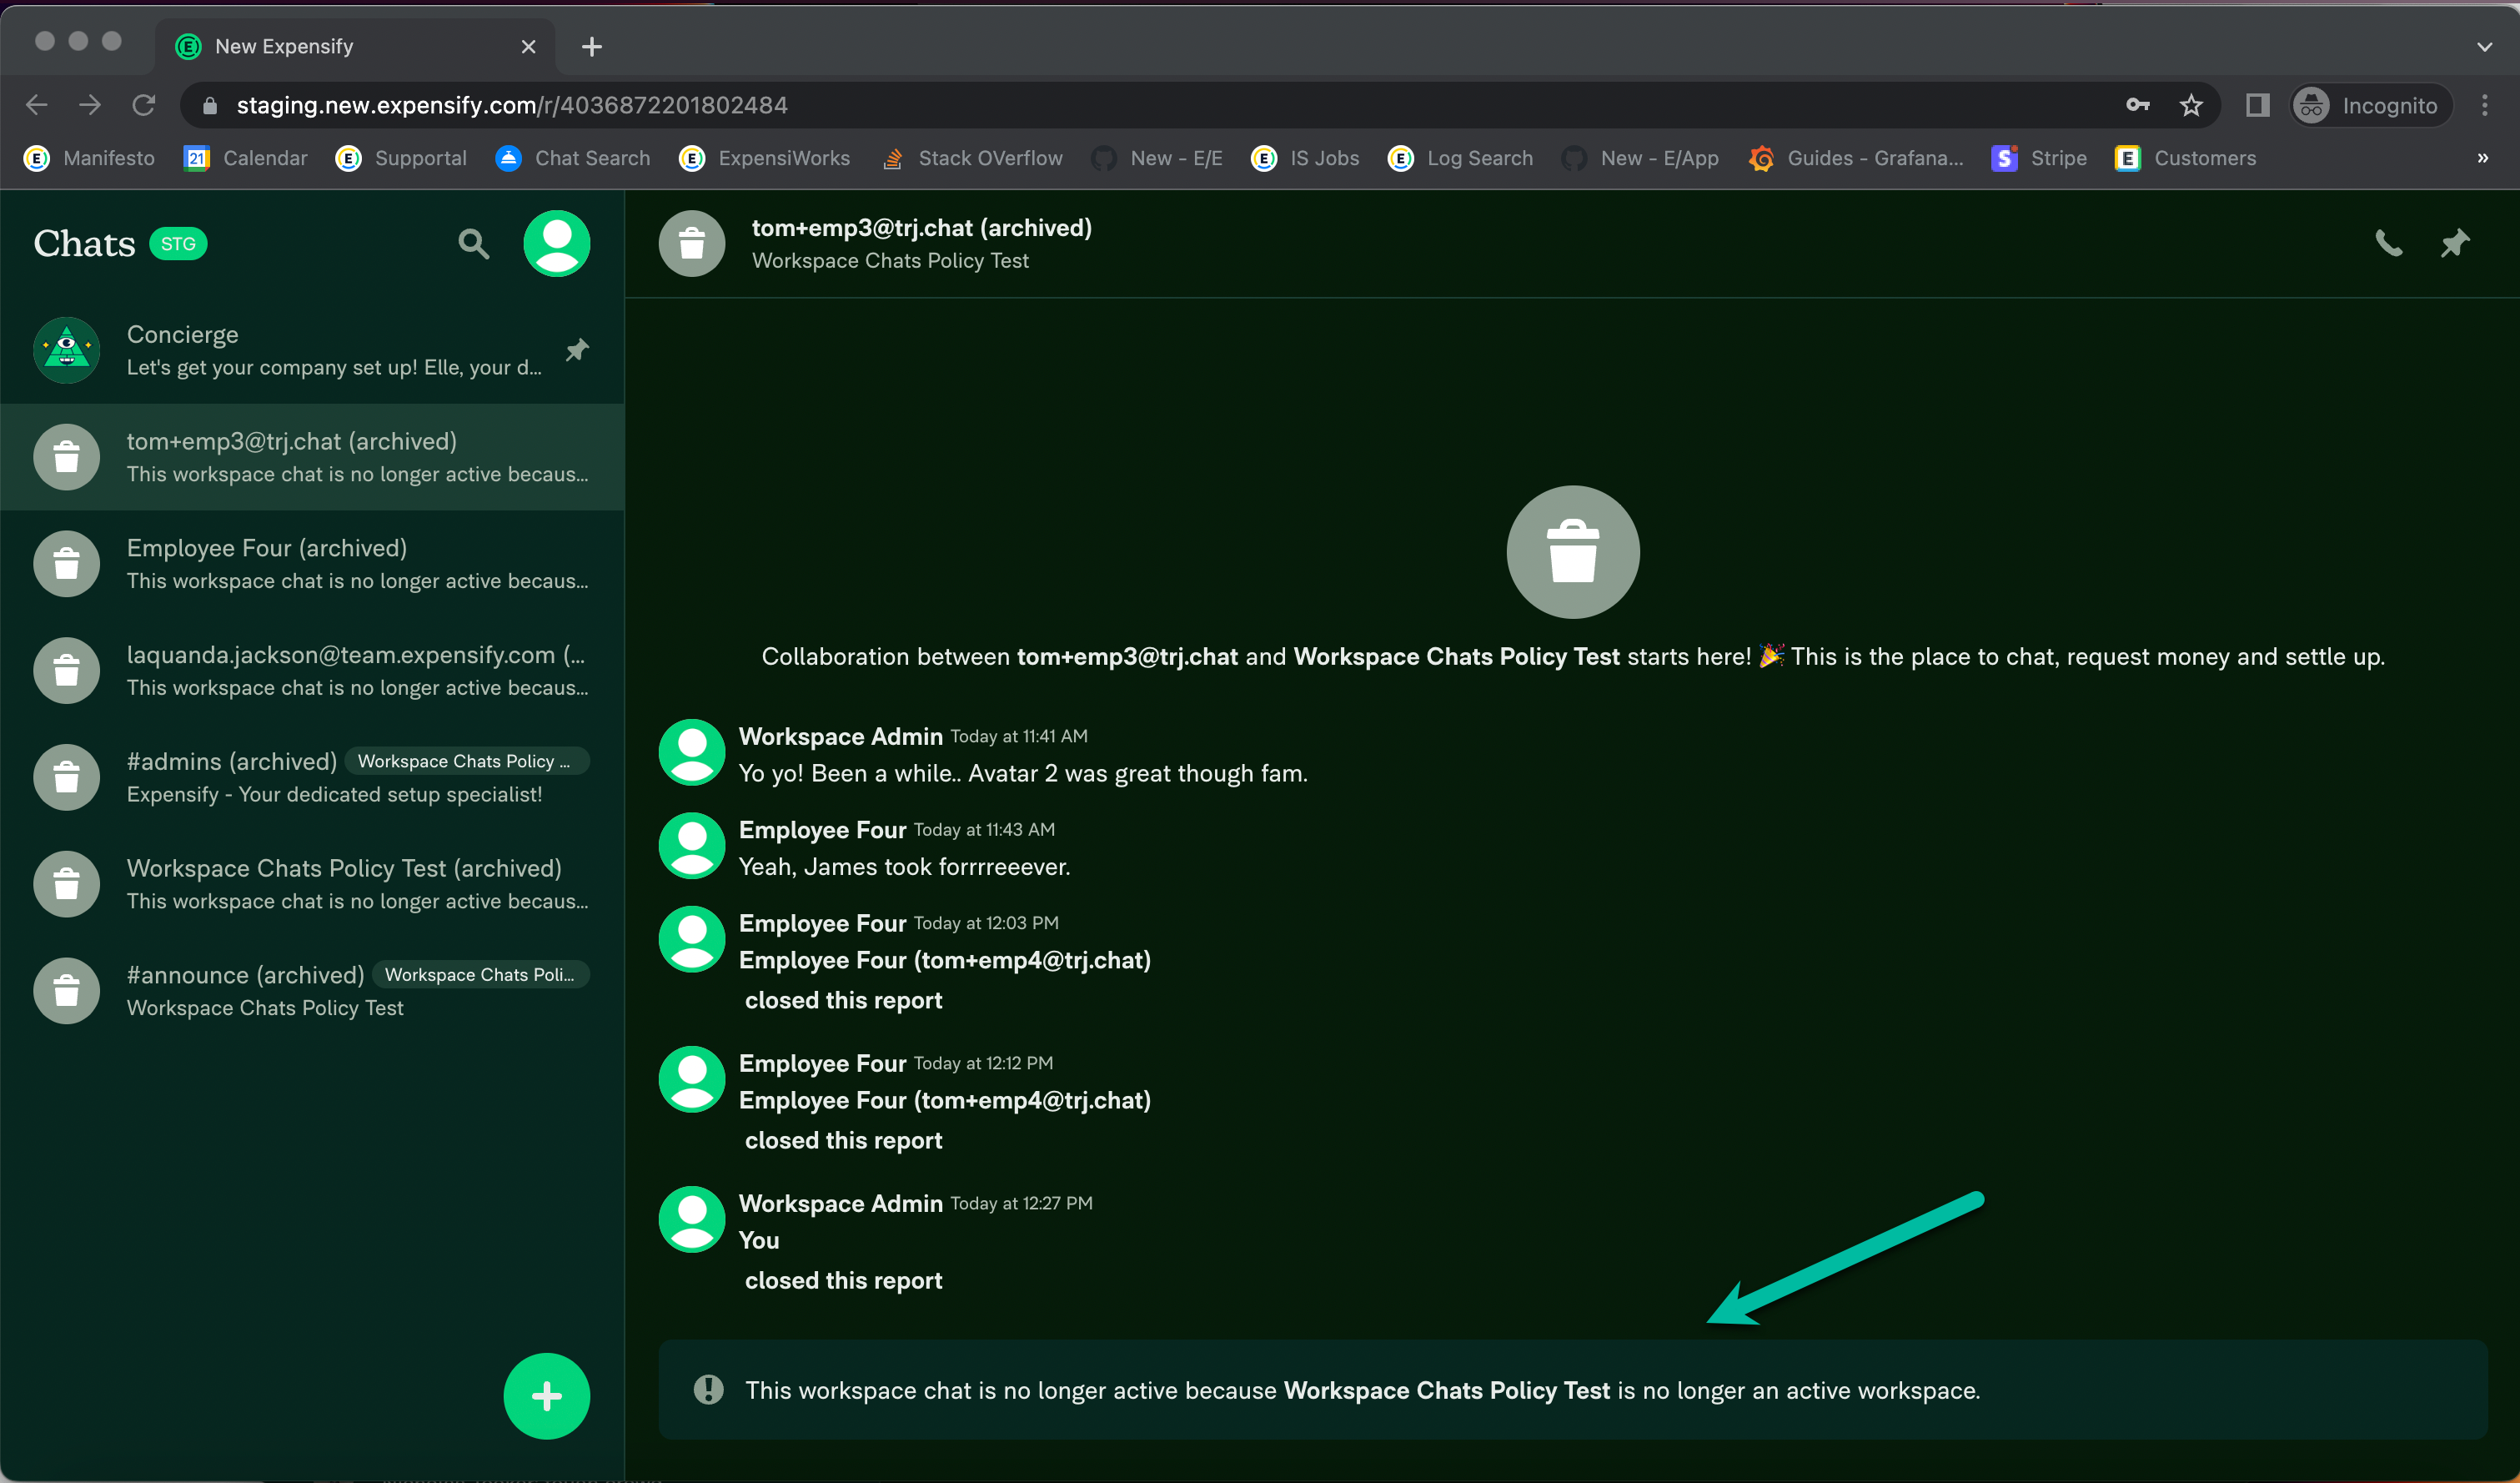Open the Chrome three-dot menu
2520x1483 pixels.
click(x=2484, y=105)
